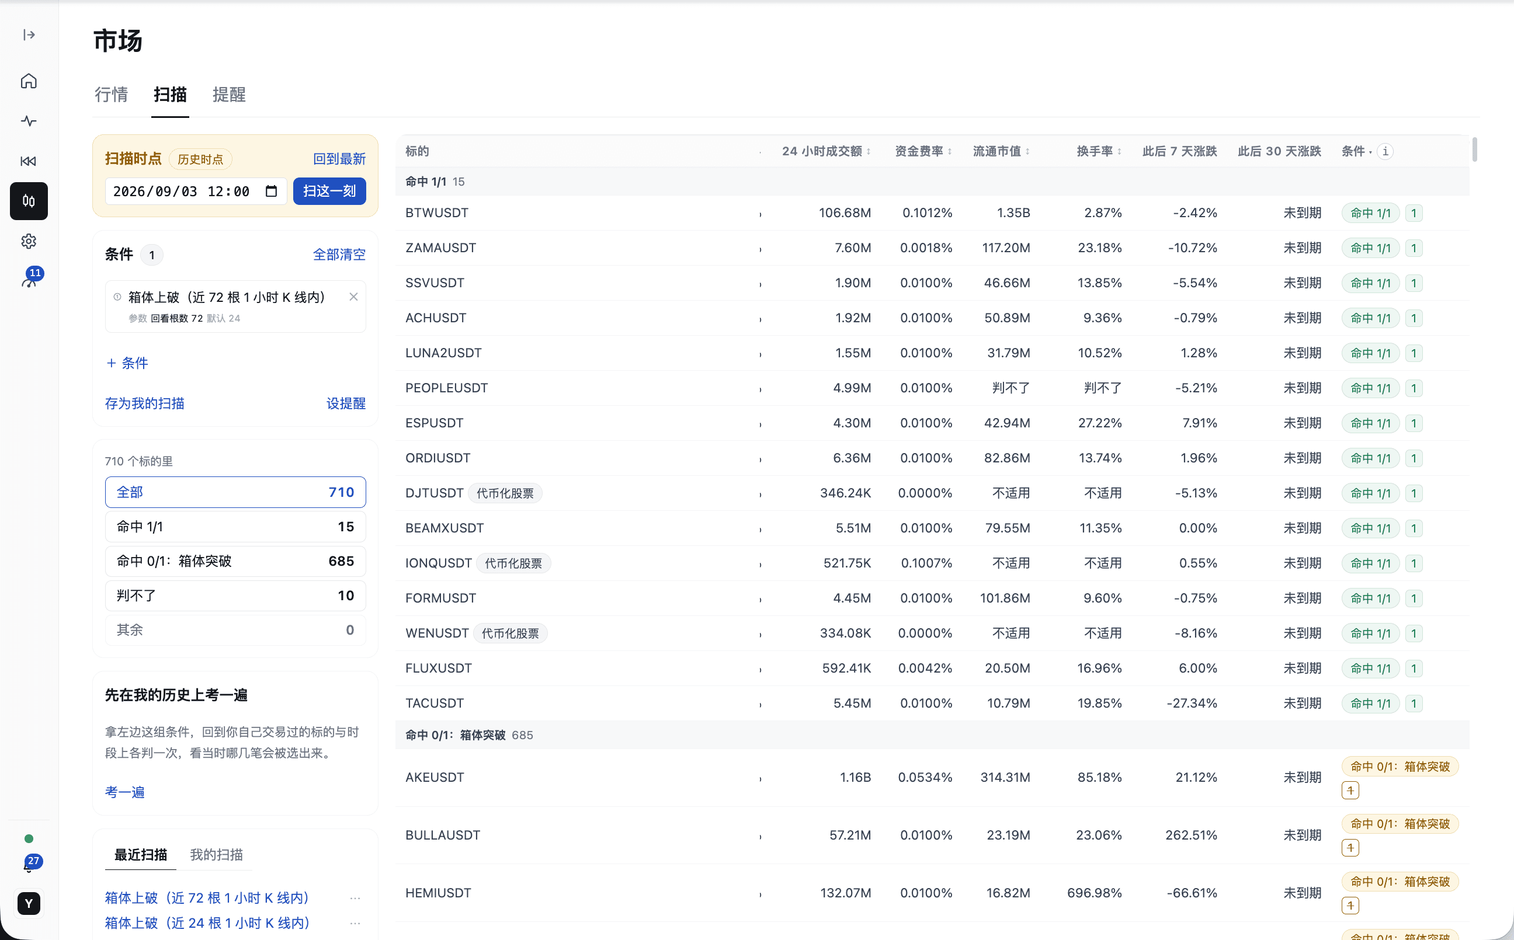Open the home icon in sidebar

[x=29, y=81]
